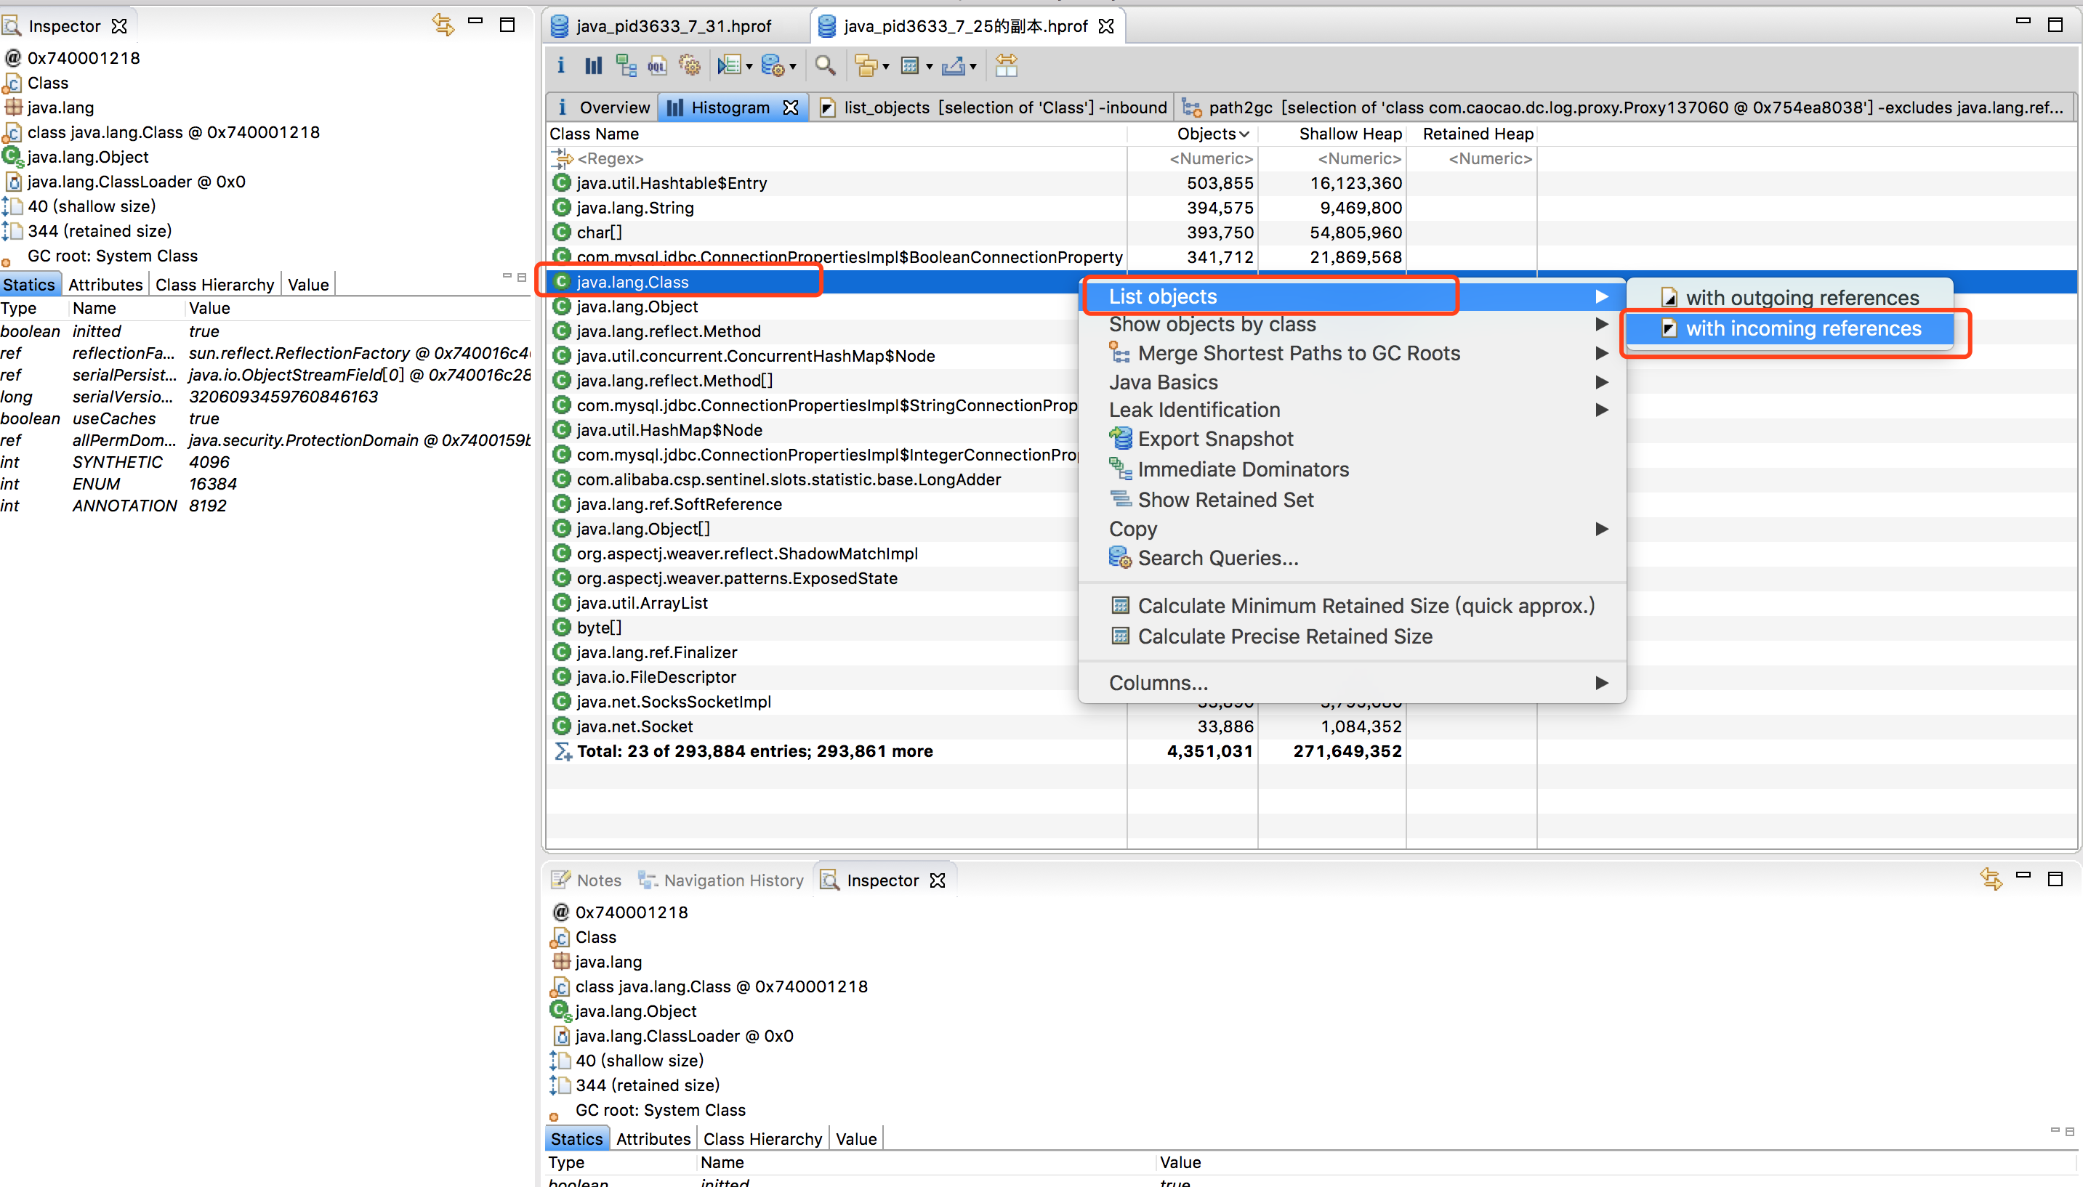2083x1187 pixels.
Task: Open the heap dump Overview toolbar icon
Action: tap(560, 65)
